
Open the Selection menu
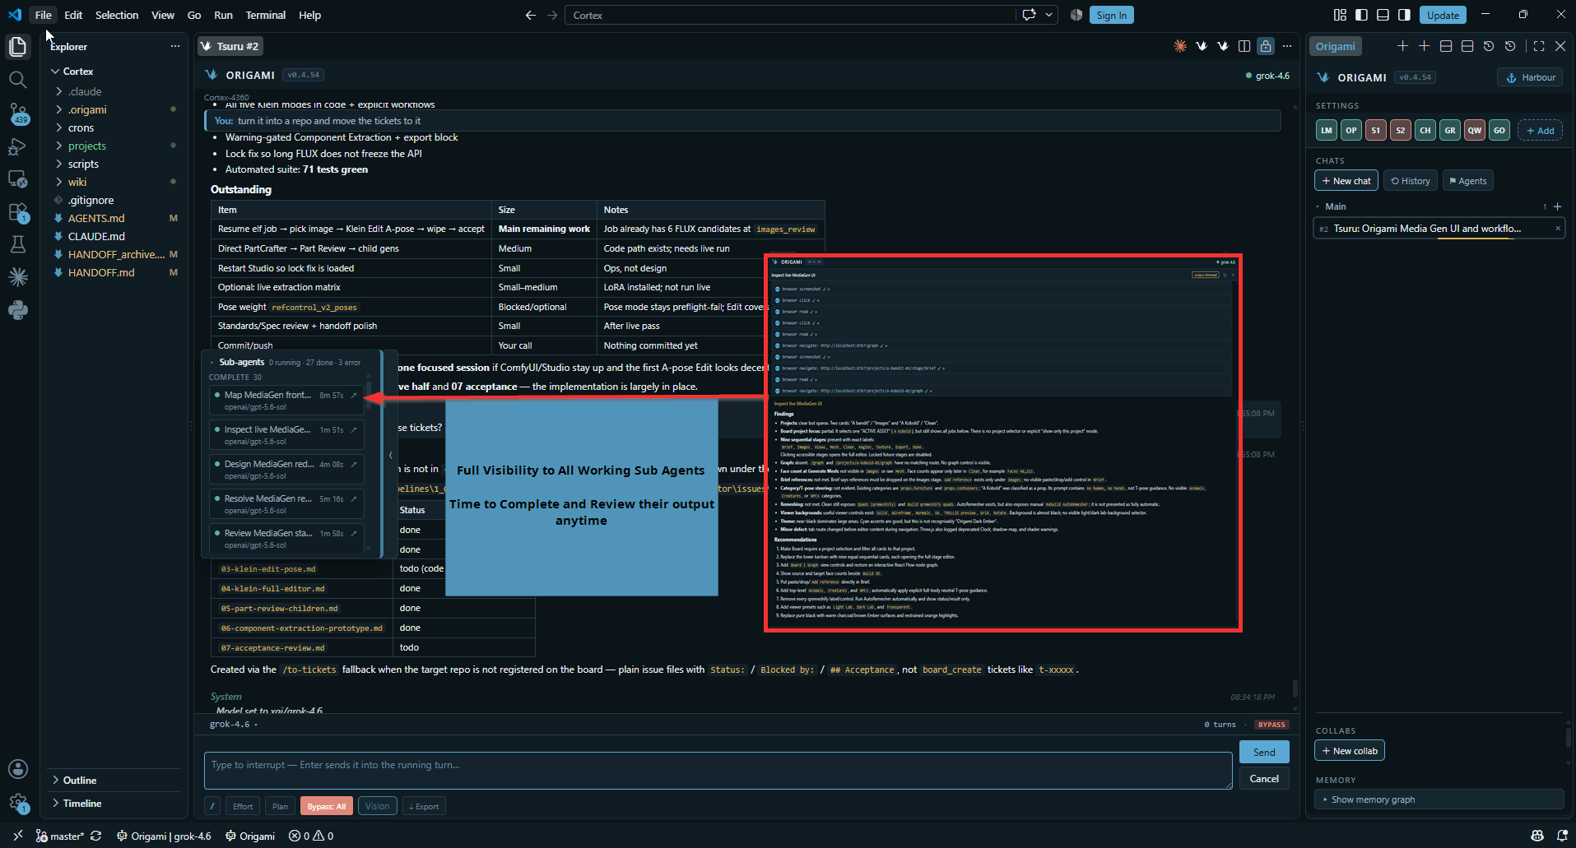click(117, 15)
